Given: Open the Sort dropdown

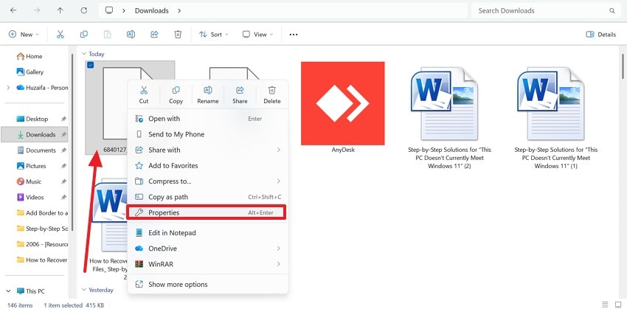Looking at the screenshot, I should [x=214, y=35].
